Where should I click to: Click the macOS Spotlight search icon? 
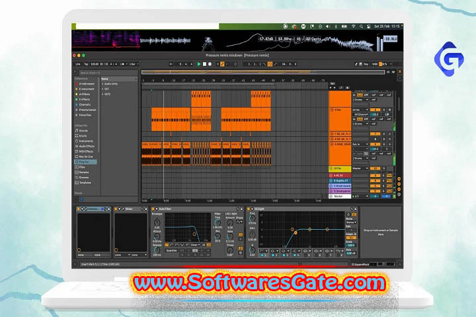pyautogui.click(x=361, y=26)
